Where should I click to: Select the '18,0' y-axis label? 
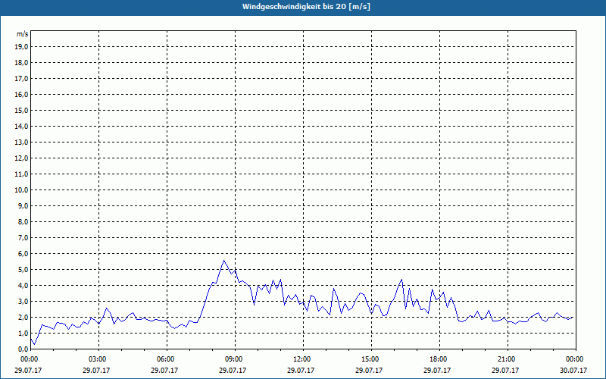tap(21, 63)
